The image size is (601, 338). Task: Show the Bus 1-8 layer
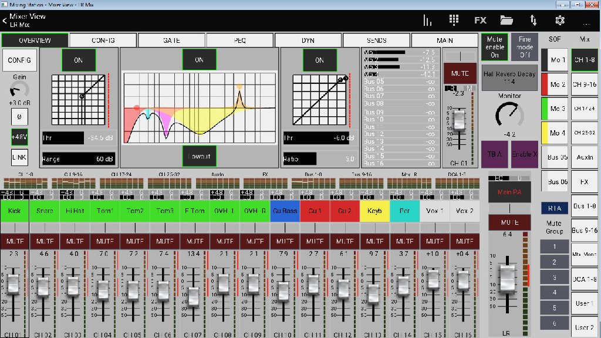tap(585, 206)
